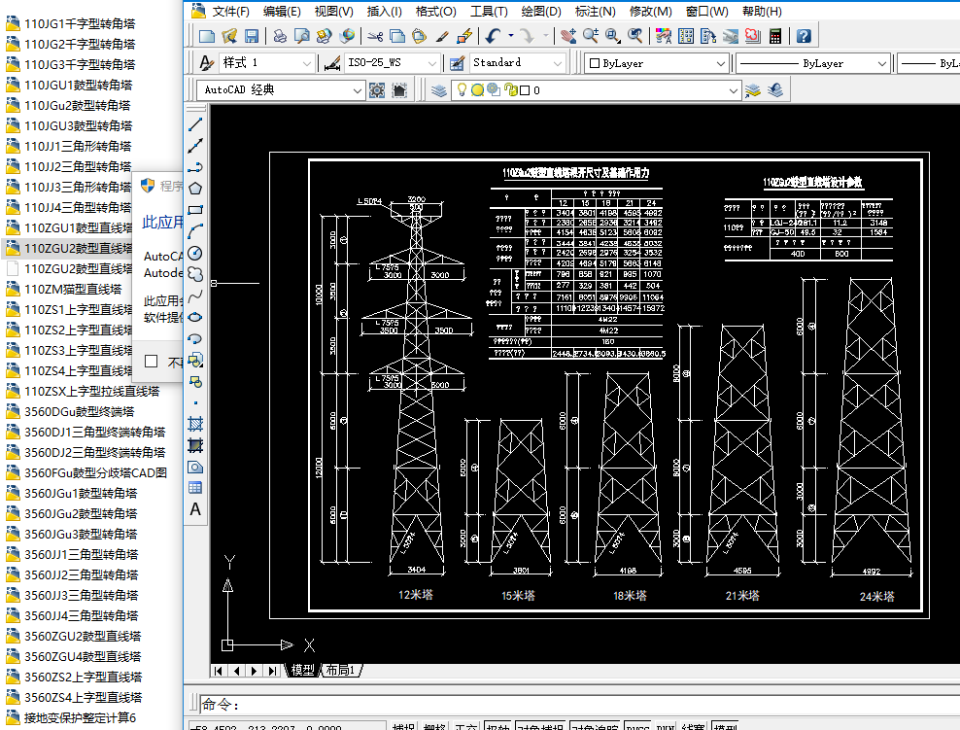The image size is (960, 730).
Task: Open the Layer Properties Manager icon
Action: (439, 90)
